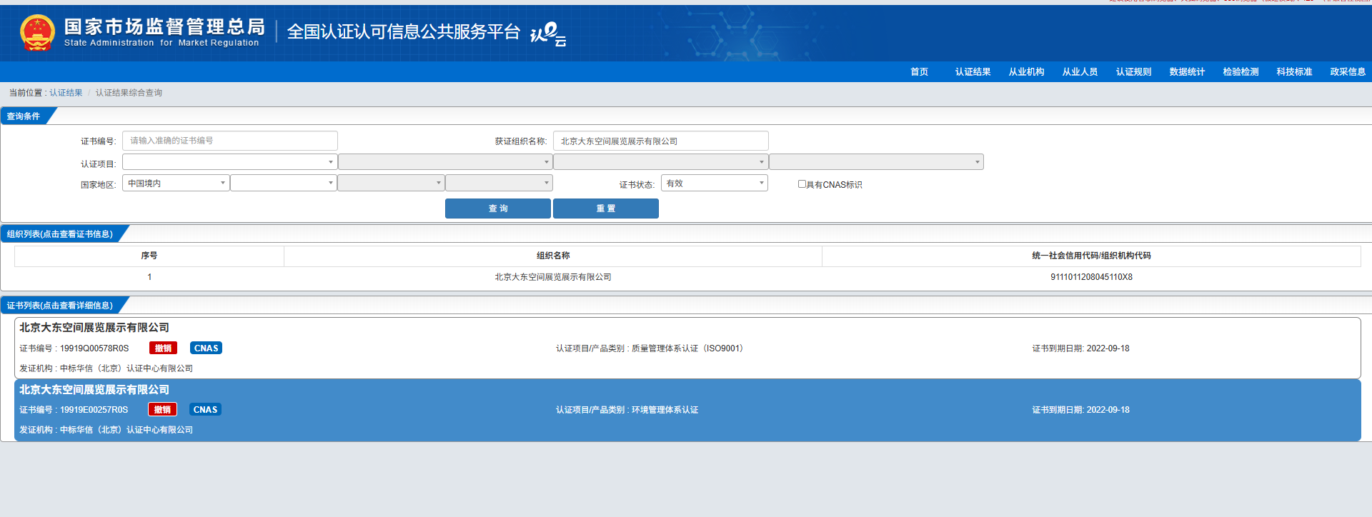Image resolution: width=1372 pixels, height=517 pixels.
Task: Click the credit code 9111011208045110X8
Action: coord(1091,277)
